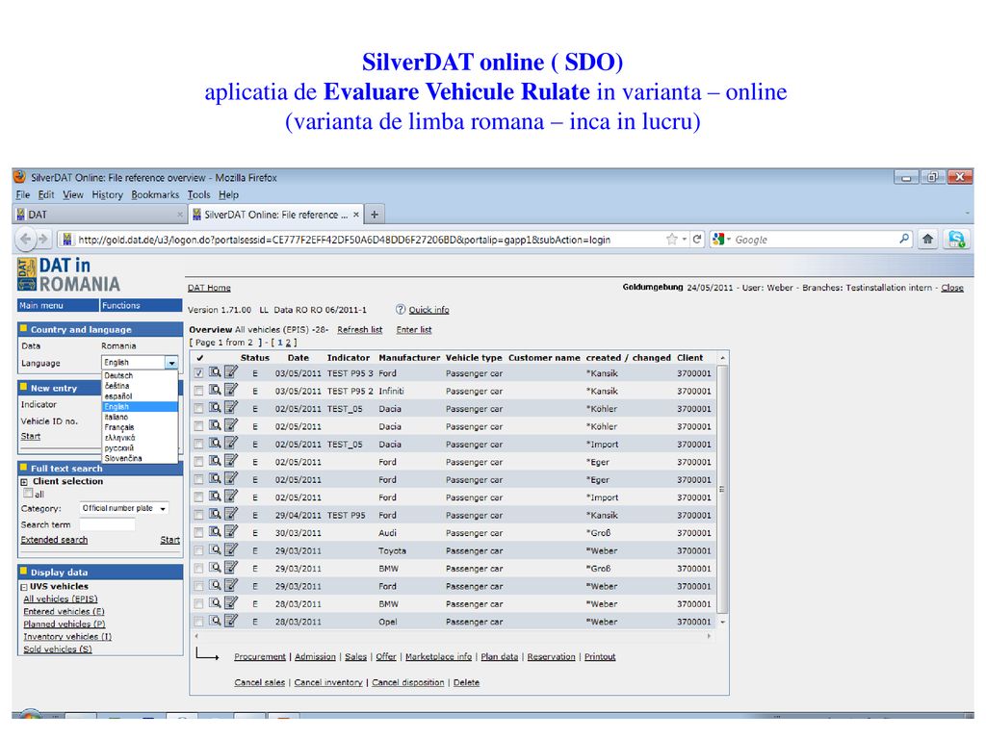Open the magnifier view icon for Infiniti row
The image size is (986, 739).
pos(215,390)
